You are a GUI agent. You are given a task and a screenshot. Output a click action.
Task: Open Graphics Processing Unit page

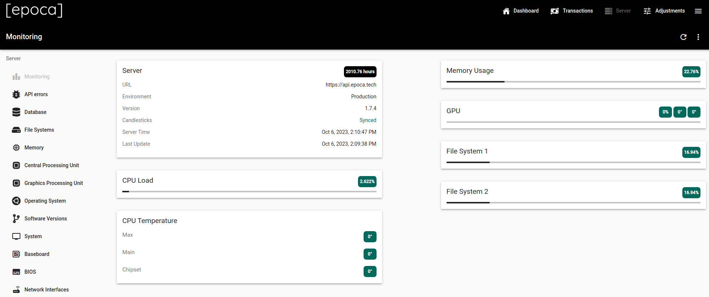54,183
